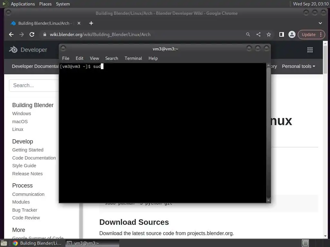Go to Getting Started page
Viewport: 330px width, 247px height.
28,150
